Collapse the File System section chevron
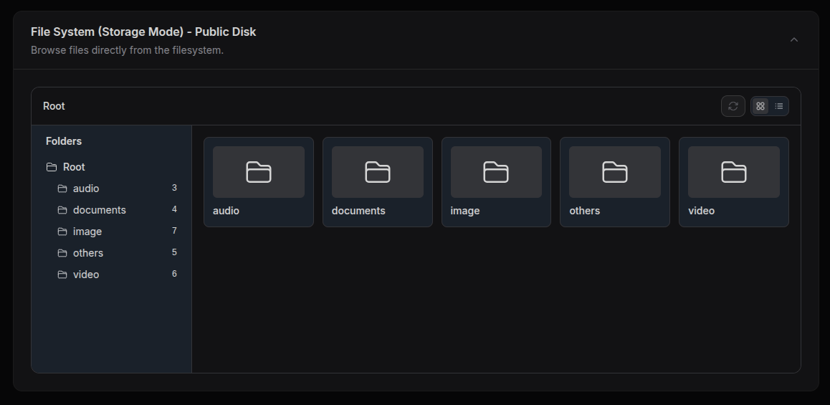 pos(793,40)
